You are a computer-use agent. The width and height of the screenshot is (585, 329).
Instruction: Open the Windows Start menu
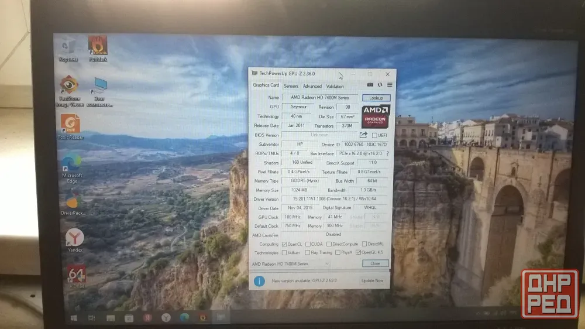pos(74,318)
